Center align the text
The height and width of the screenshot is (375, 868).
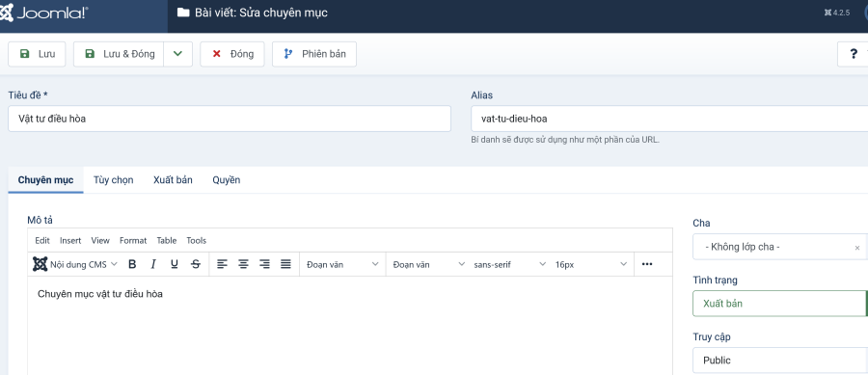(243, 264)
